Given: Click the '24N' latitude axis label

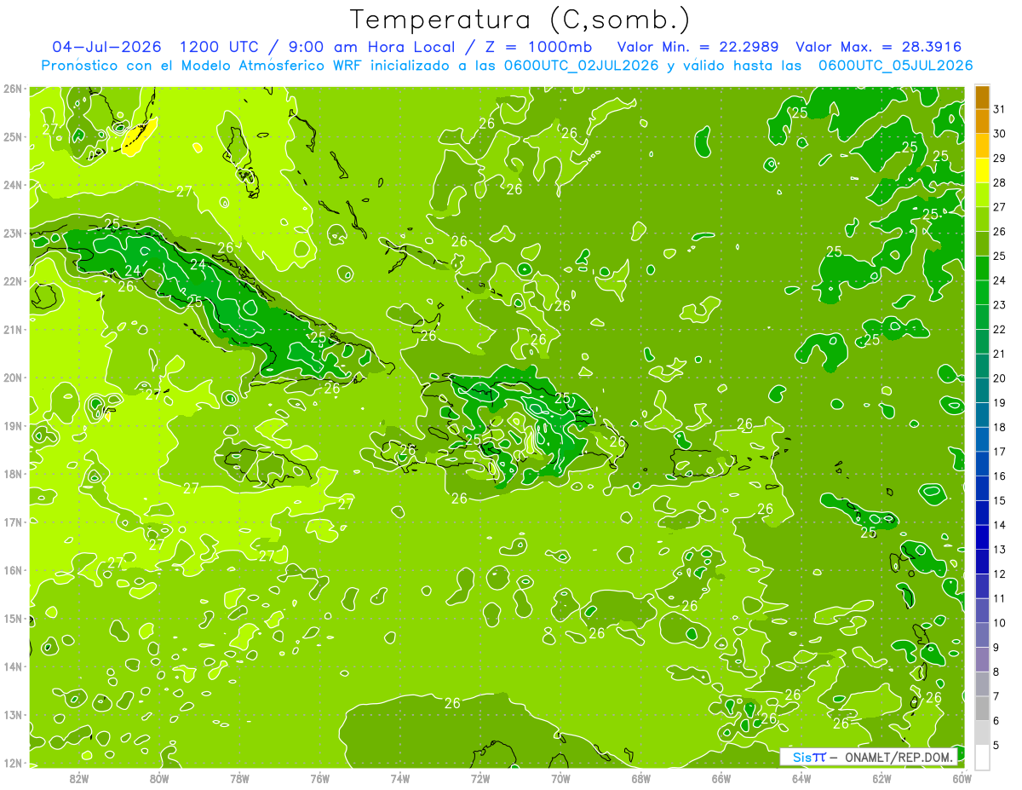Looking at the screenshot, I should coord(13,185).
